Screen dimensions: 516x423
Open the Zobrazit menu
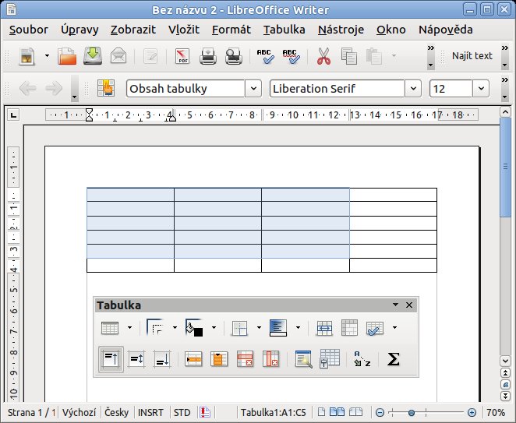[x=133, y=30]
